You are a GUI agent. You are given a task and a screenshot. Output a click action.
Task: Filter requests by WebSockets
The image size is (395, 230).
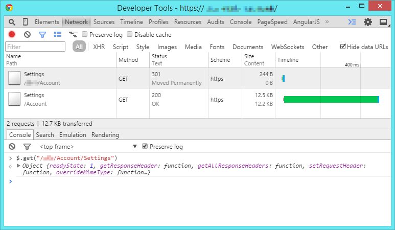[288, 47]
